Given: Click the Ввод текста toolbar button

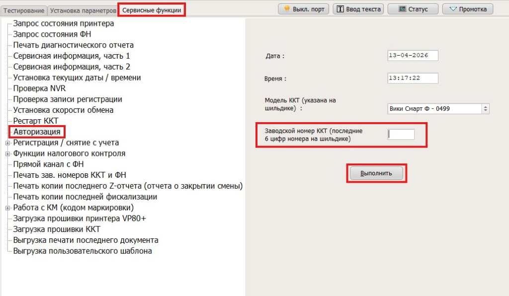Looking at the screenshot, I should click(x=358, y=9).
